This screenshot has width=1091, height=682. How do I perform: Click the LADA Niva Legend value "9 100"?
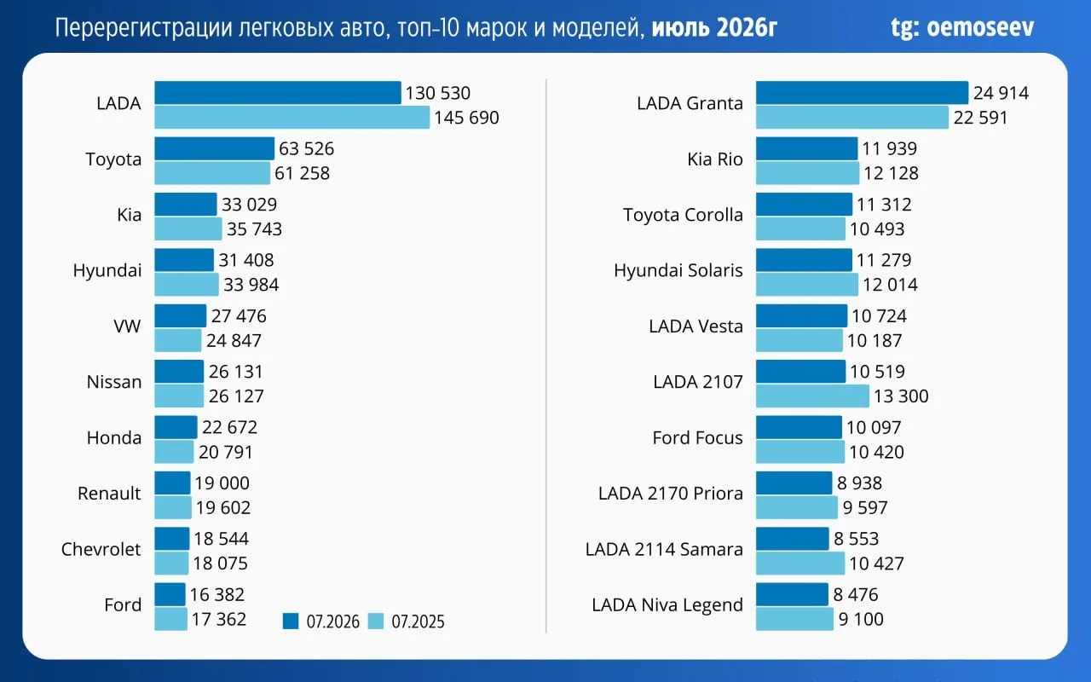click(861, 620)
